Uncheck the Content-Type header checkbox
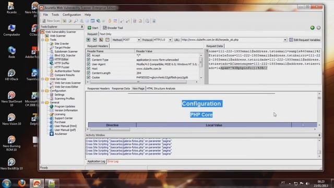Viewport: 334px width, 188px height. click(x=88, y=60)
